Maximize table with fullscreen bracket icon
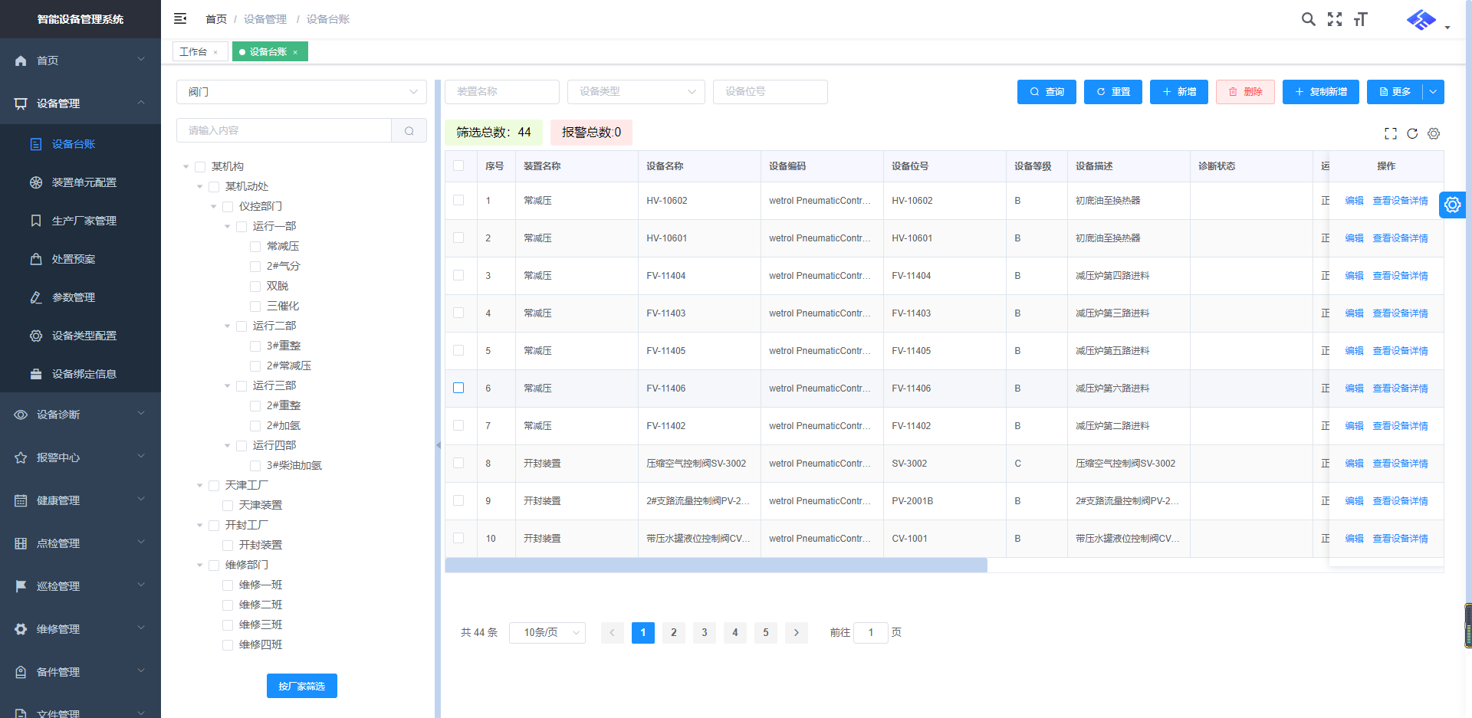This screenshot has width=1472, height=718. click(1391, 133)
